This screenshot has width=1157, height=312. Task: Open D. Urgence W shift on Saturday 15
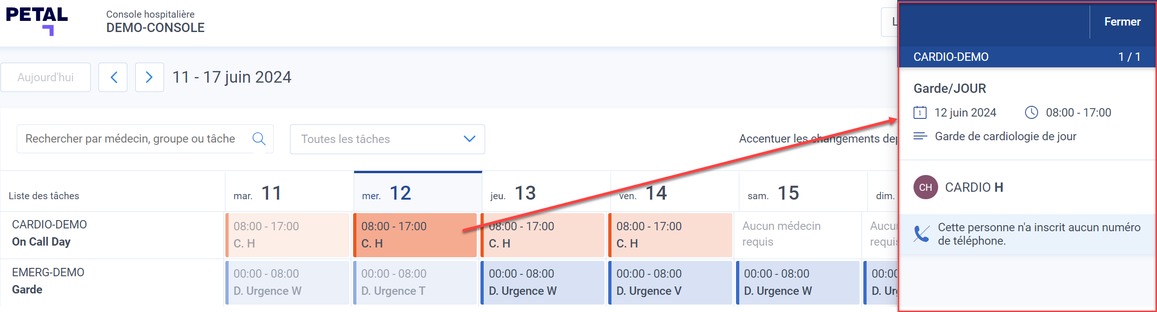(798, 282)
